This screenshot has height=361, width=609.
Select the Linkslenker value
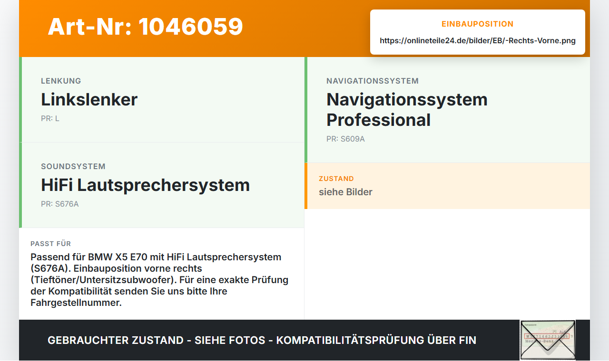pyautogui.click(x=89, y=100)
